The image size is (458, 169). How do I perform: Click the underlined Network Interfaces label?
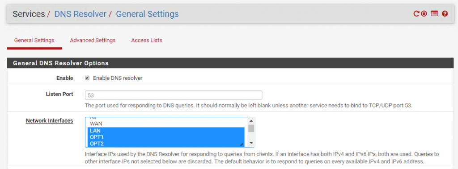coord(49,121)
